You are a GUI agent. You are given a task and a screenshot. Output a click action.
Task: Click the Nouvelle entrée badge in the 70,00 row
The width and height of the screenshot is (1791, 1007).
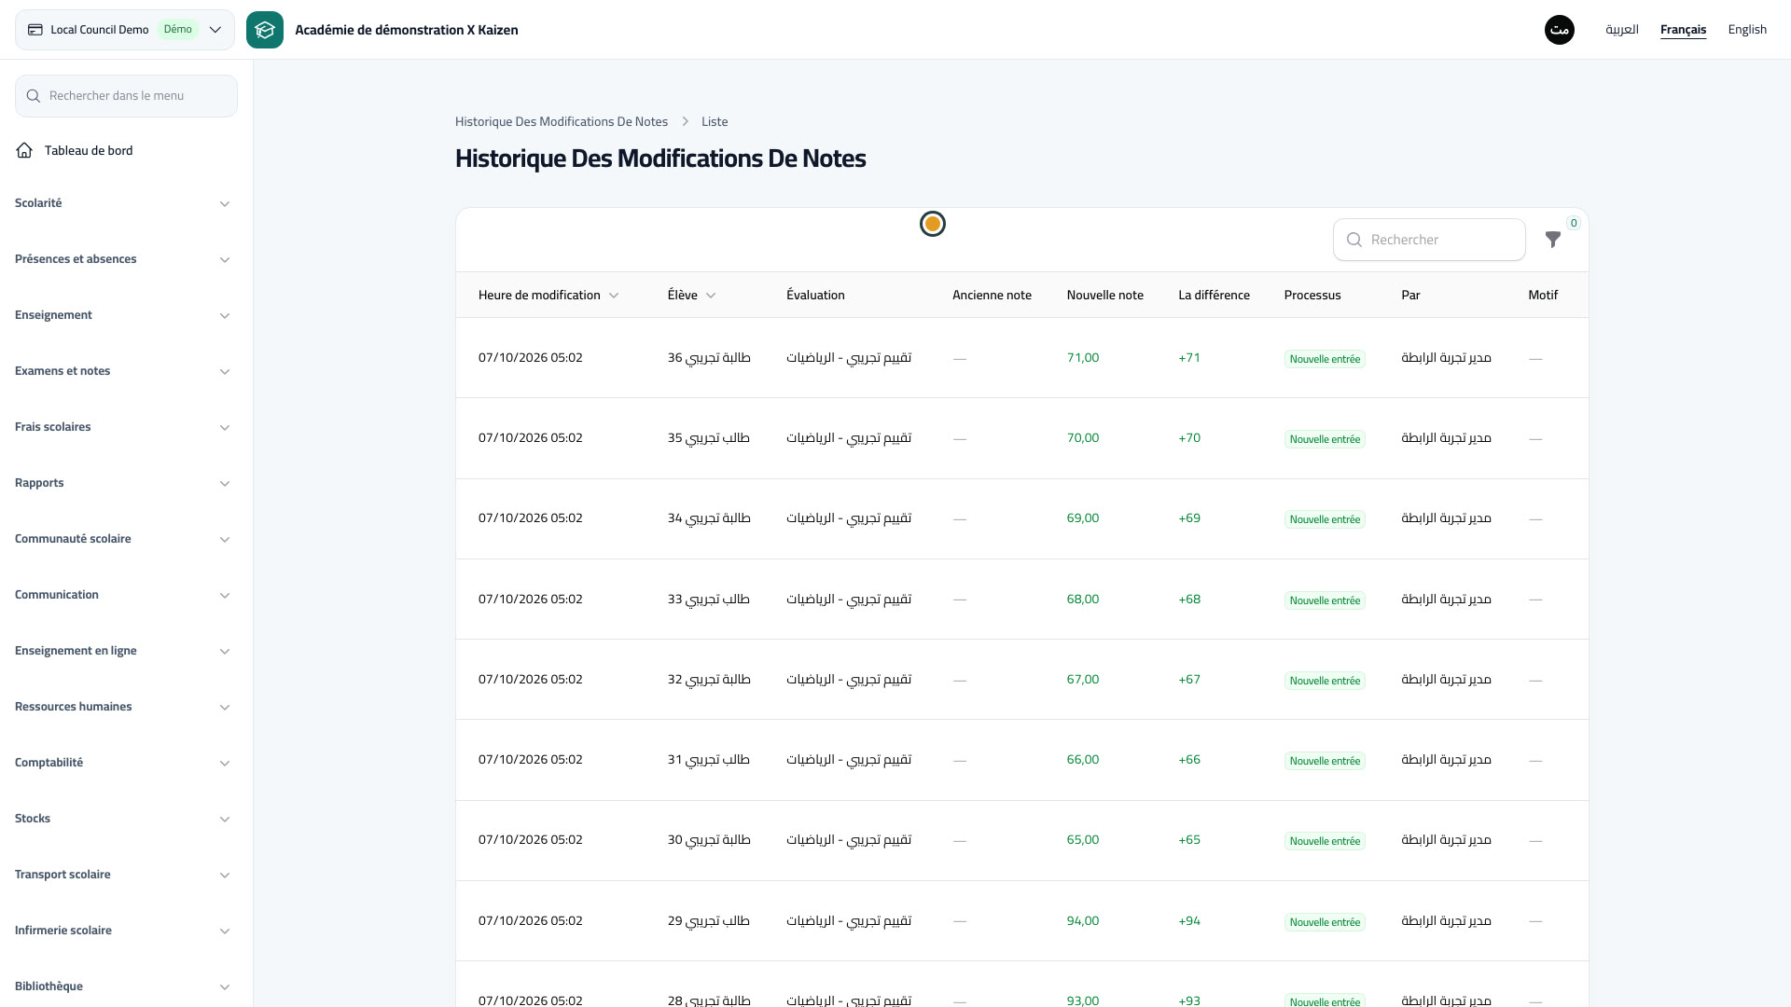pos(1325,439)
